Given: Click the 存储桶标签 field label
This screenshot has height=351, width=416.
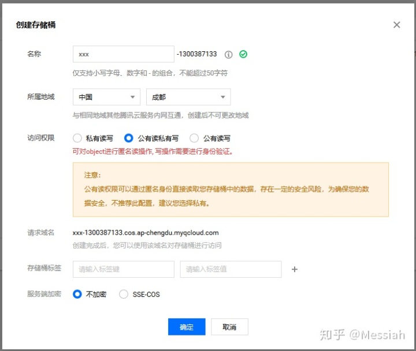Looking at the screenshot, I should 44,268.
